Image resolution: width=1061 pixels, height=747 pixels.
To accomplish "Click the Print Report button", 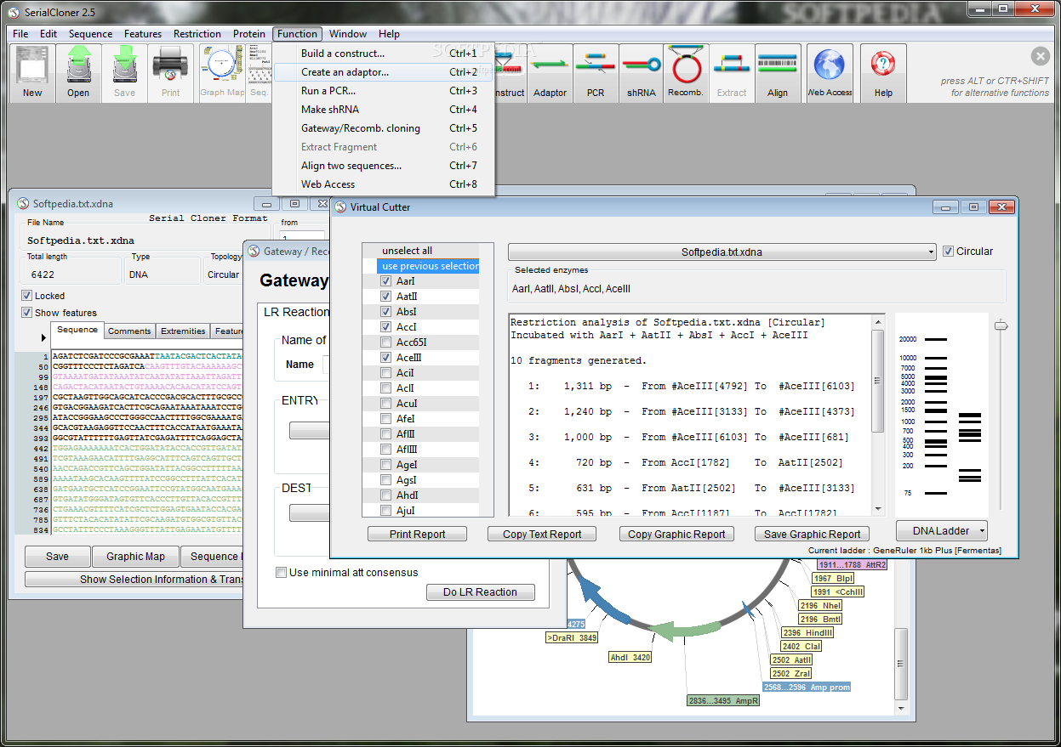I will click(418, 535).
